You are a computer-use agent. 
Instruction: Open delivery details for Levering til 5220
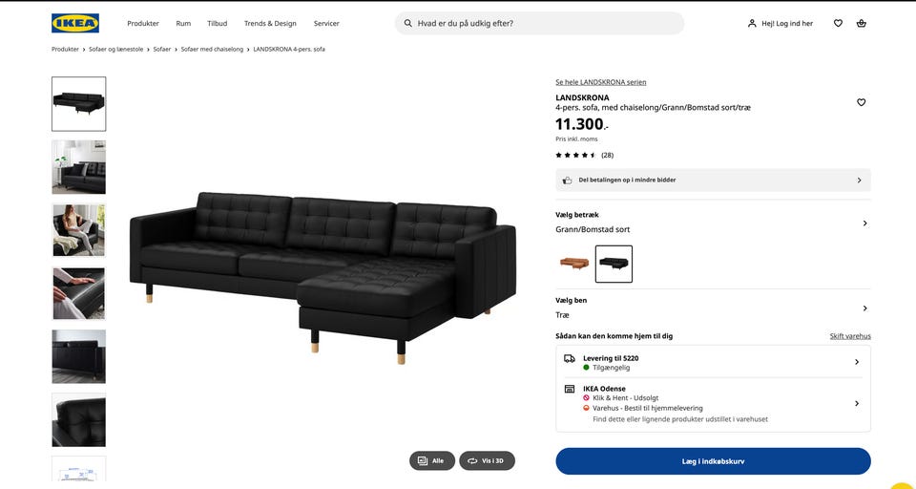click(856, 362)
